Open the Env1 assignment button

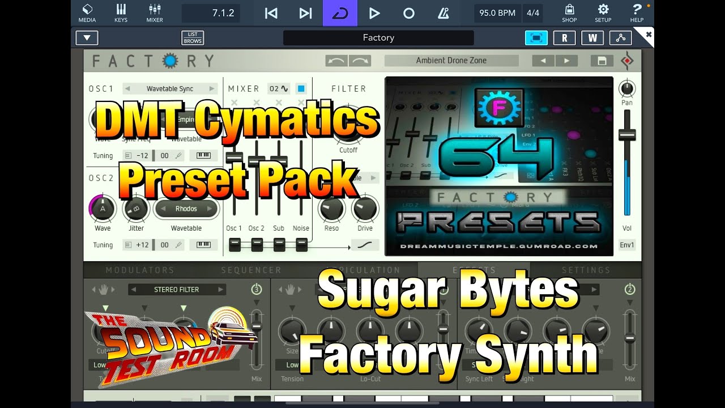[627, 245]
